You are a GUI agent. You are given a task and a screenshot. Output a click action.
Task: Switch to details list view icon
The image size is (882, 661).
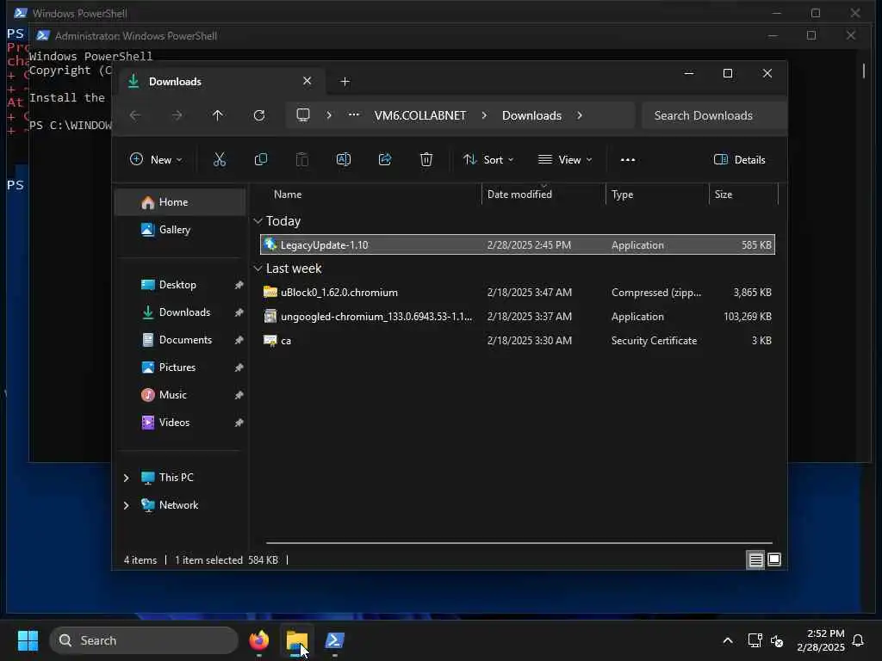pos(755,559)
